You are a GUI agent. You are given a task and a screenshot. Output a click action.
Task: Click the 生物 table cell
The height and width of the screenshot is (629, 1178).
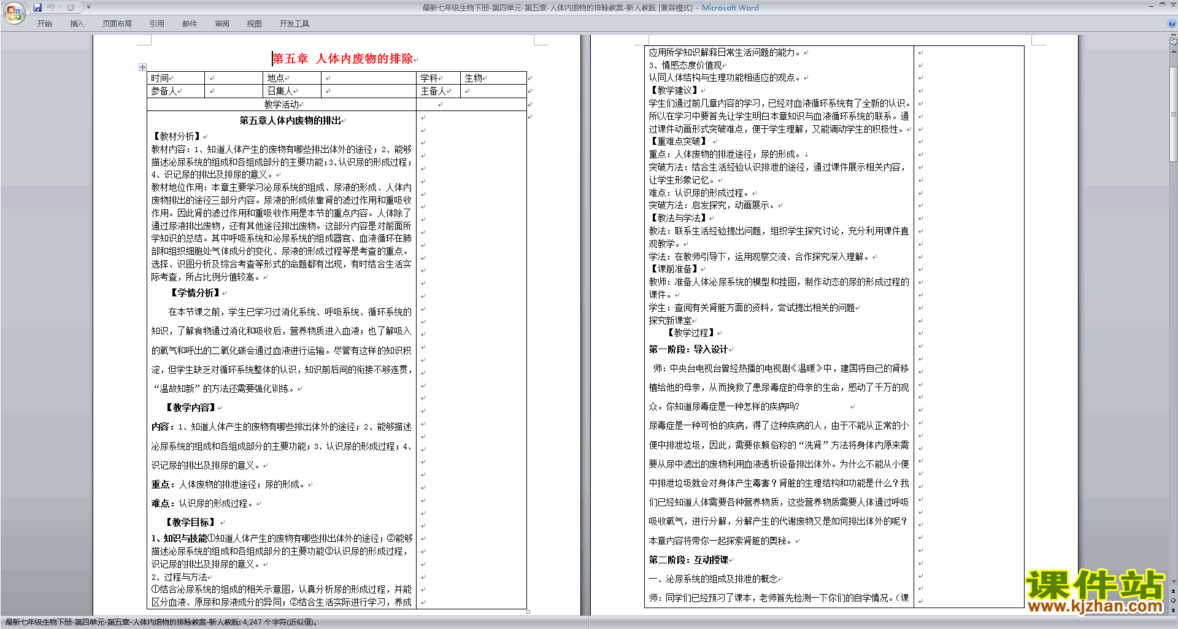click(493, 78)
